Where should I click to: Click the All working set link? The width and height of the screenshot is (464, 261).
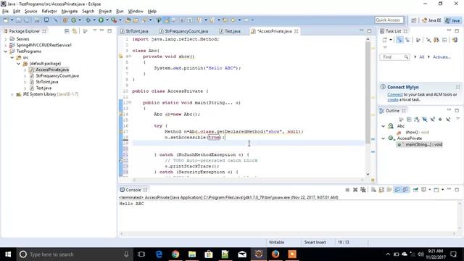[422, 57]
